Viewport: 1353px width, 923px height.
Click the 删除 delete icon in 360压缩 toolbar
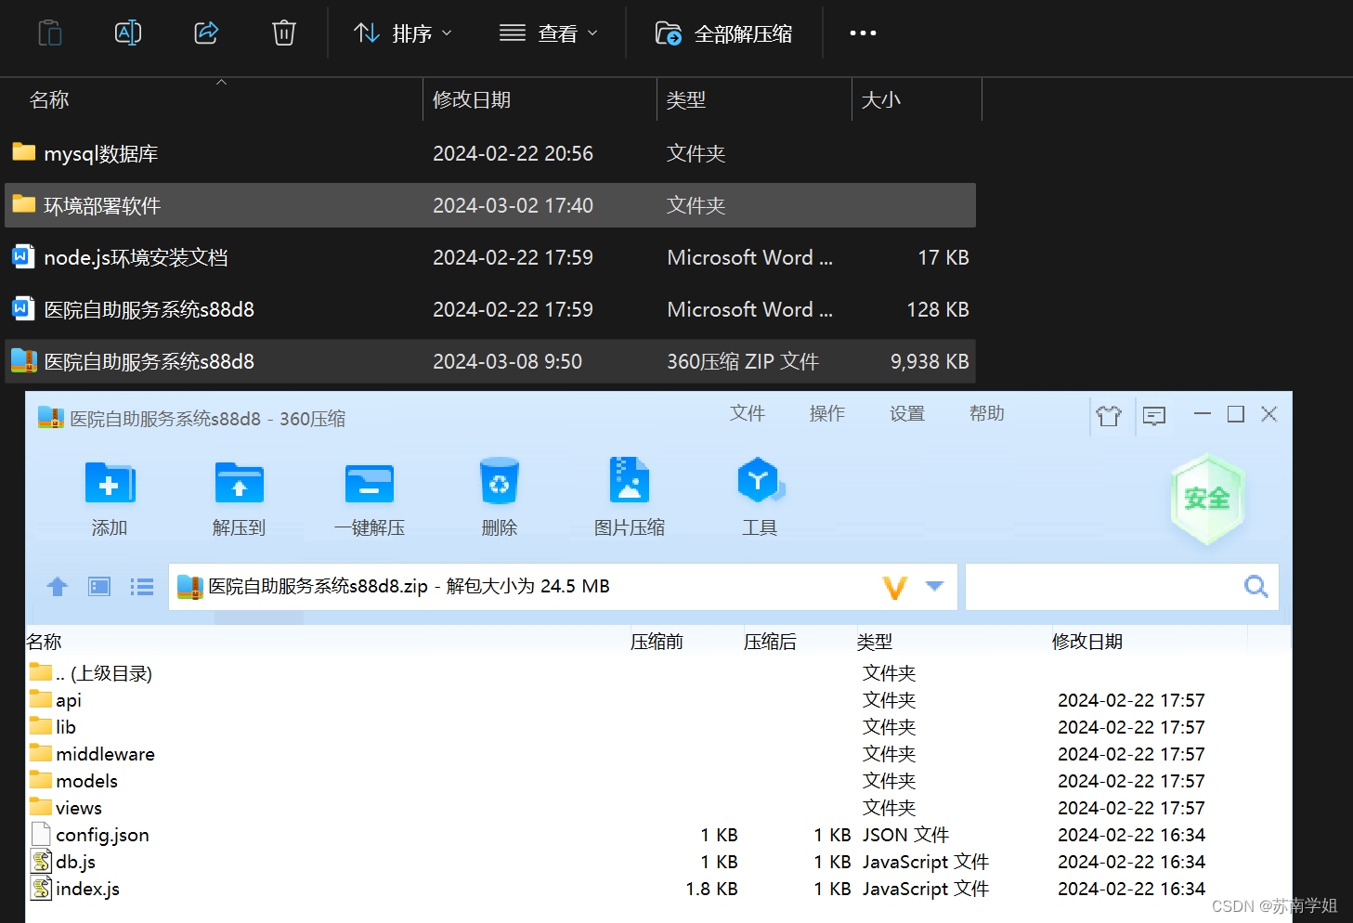click(x=499, y=497)
